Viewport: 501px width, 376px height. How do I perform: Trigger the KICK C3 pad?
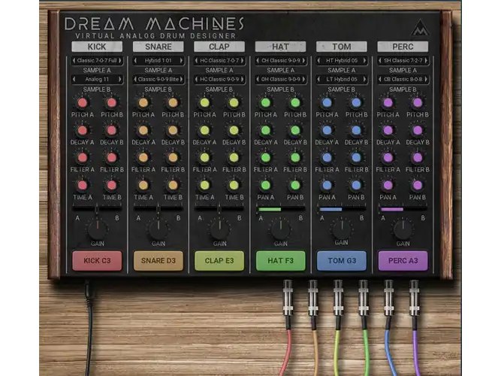pos(97,261)
